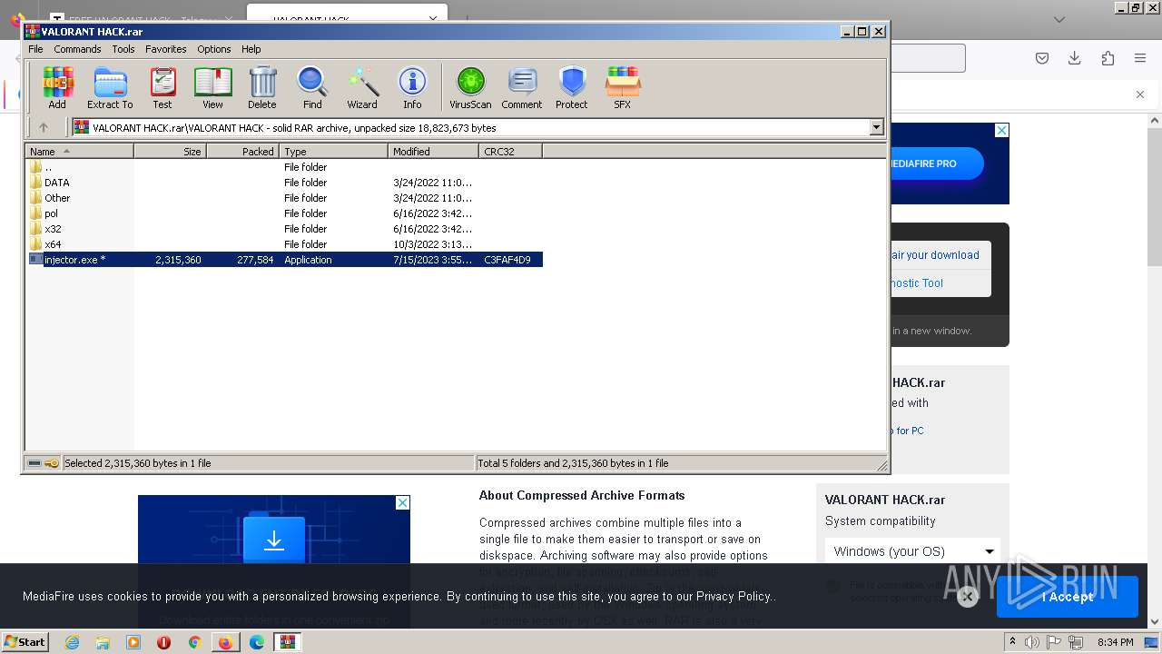
Task: Open the Find magnifier tool
Action: 312,88
